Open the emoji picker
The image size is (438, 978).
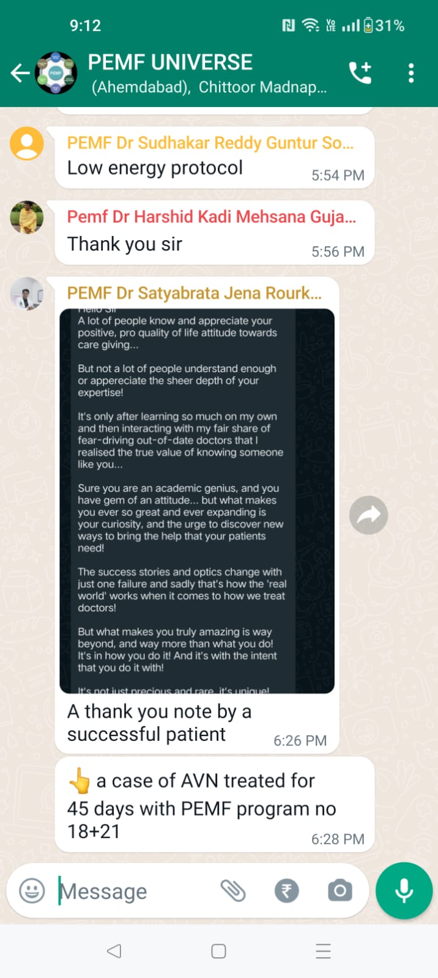click(x=32, y=891)
